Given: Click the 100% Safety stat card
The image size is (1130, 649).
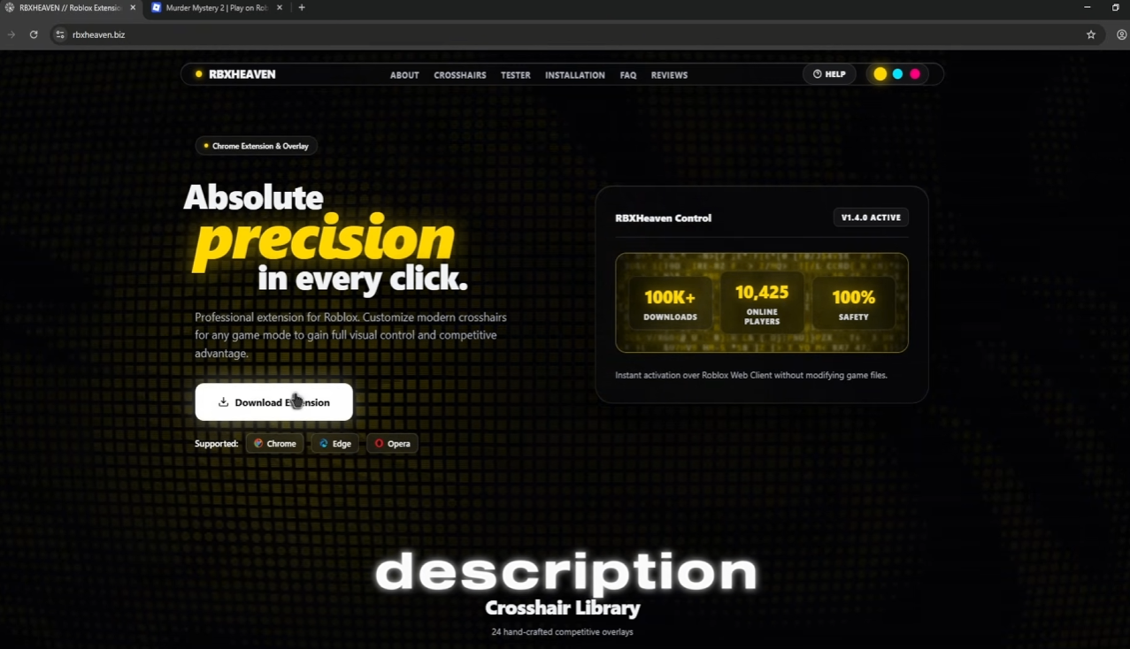Looking at the screenshot, I should click(854, 303).
